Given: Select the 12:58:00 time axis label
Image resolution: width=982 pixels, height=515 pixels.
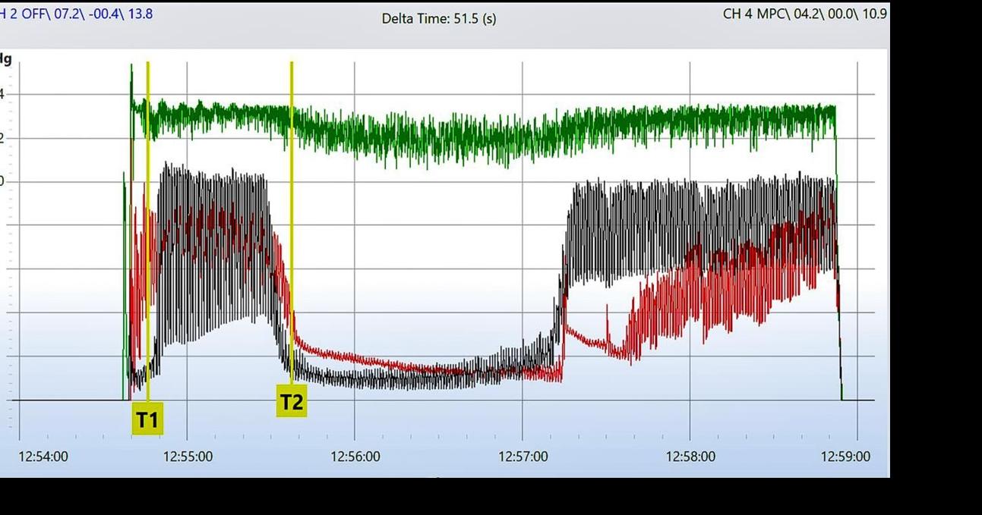Looking at the screenshot, I should click(690, 457).
